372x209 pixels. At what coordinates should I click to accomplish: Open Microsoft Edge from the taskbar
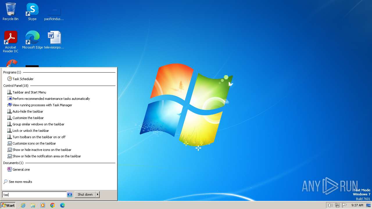pyautogui.click(x=62, y=205)
